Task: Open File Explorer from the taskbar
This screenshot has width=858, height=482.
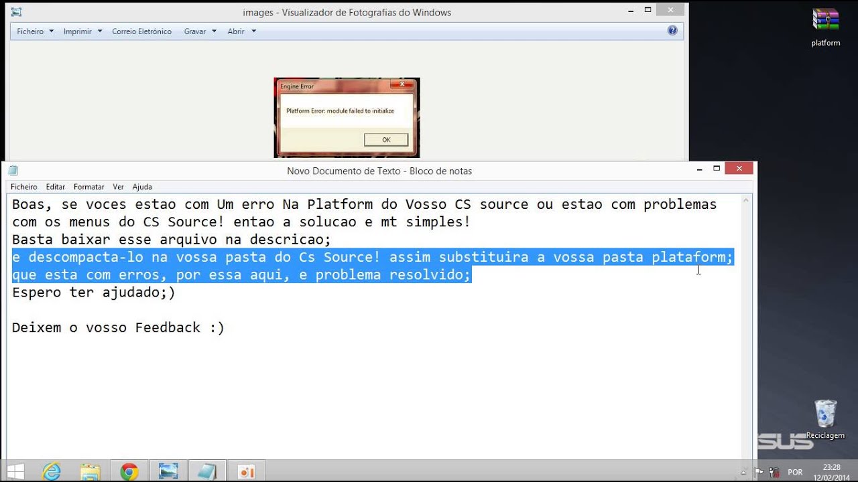Action: (x=90, y=471)
